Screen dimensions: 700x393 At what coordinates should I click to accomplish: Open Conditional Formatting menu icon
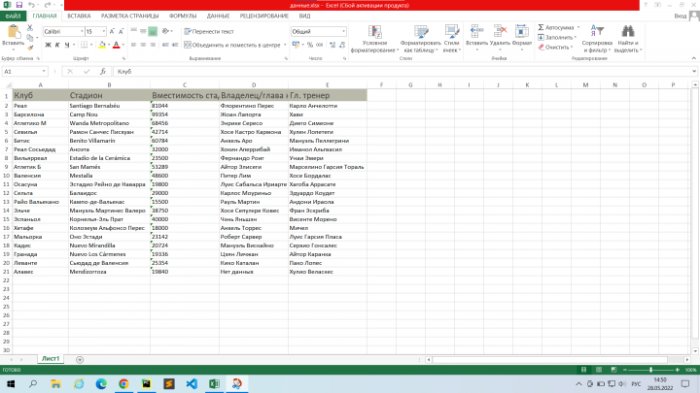[374, 32]
